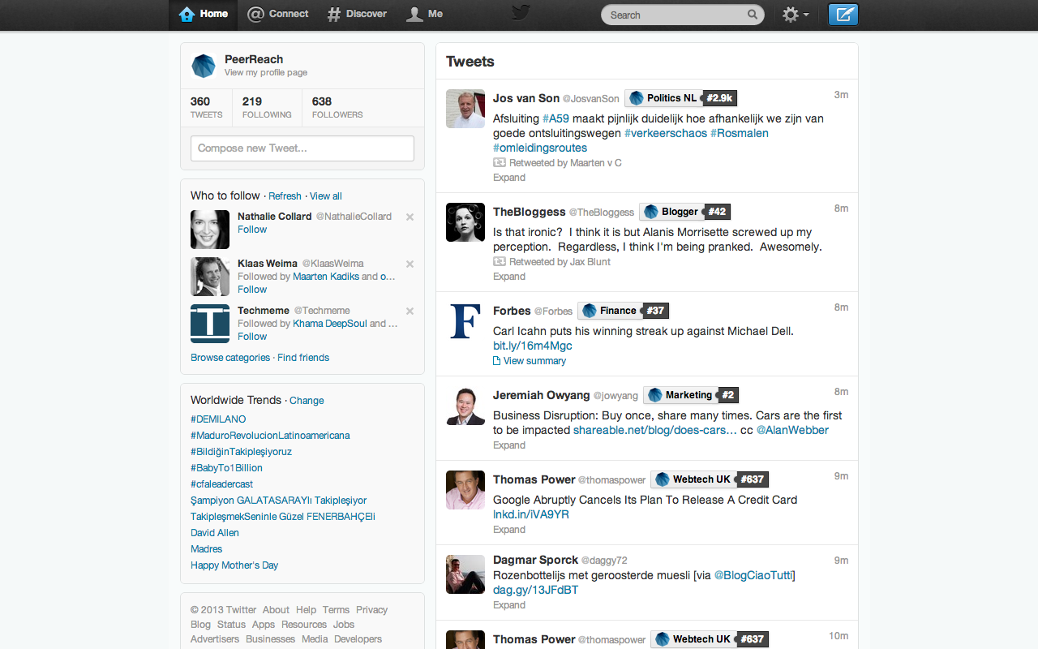Click the Marketing PeerReach badge icon
This screenshot has height=649, width=1038.
pos(655,395)
